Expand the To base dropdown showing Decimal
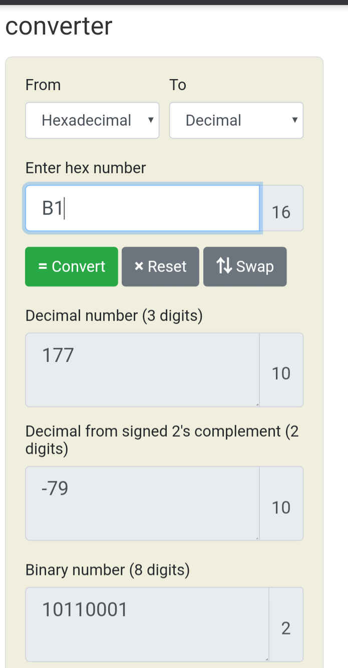Viewport: 348px width, 668px height. [236, 120]
